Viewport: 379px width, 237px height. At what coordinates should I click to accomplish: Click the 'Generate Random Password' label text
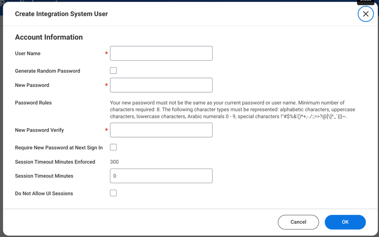point(47,71)
